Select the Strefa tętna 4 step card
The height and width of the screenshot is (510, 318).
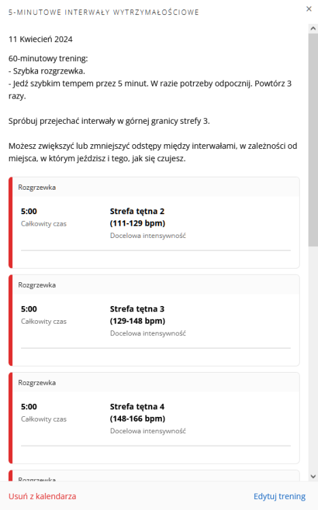pyautogui.click(x=154, y=418)
